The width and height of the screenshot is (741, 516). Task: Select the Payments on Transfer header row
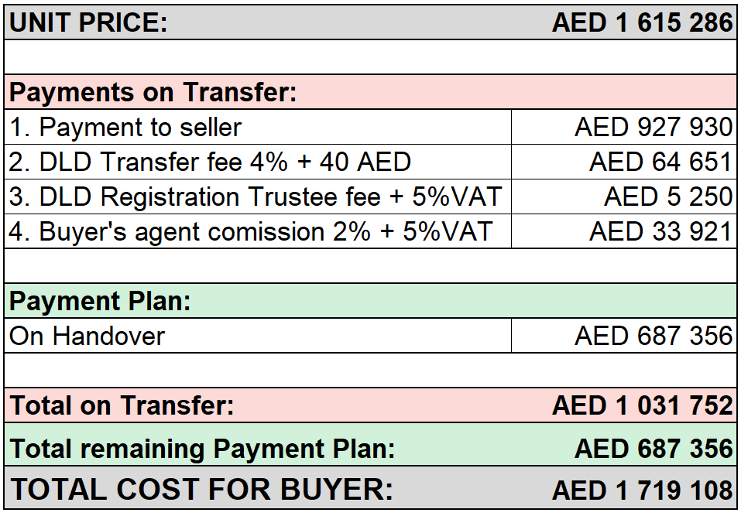[x=370, y=91]
